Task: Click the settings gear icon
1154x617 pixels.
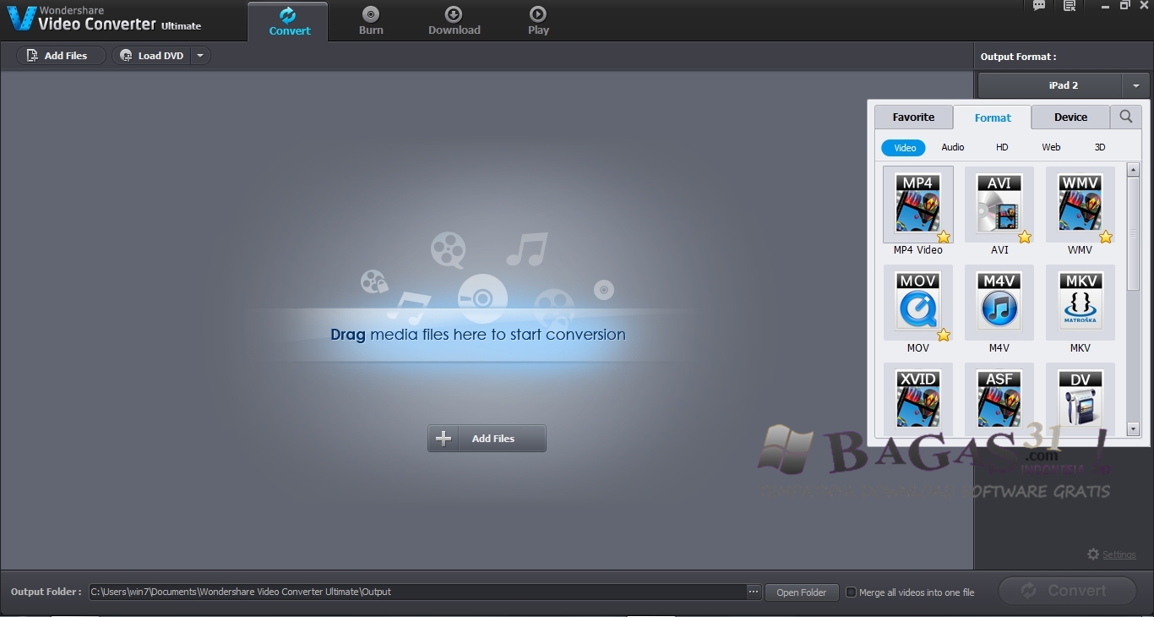Action: [1093, 554]
